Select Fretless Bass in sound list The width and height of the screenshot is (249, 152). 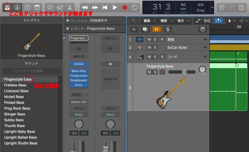(x=15, y=85)
